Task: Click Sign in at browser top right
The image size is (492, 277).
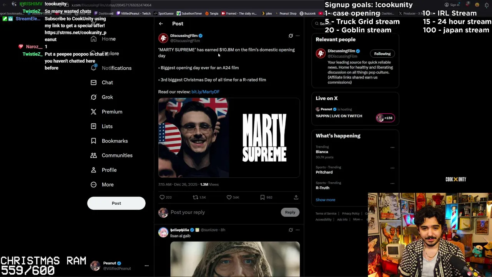Action: (452, 5)
